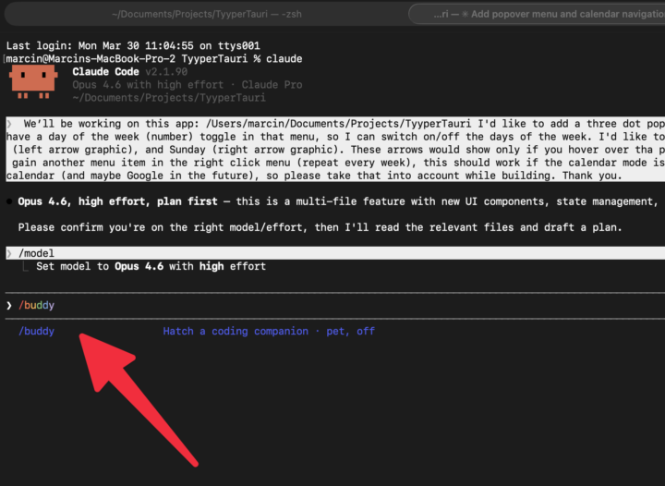Click the 'We'll be working on this app' message line
The image size is (665, 486).
point(335,124)
